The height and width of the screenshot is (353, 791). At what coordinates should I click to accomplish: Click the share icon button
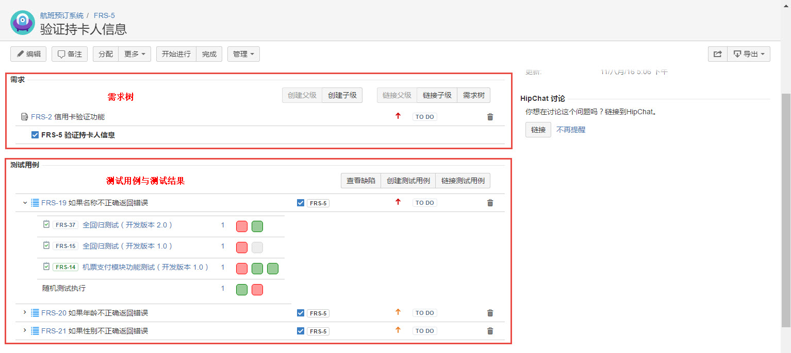point(718,54)
